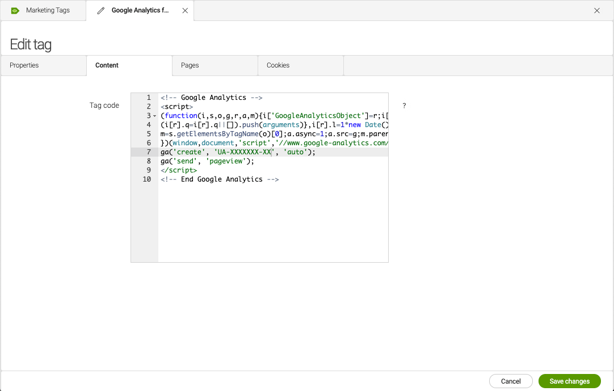This screenshot has width=614, height=391.
Task: Click the Tag code field label
Action: click(x=104, y=105)
